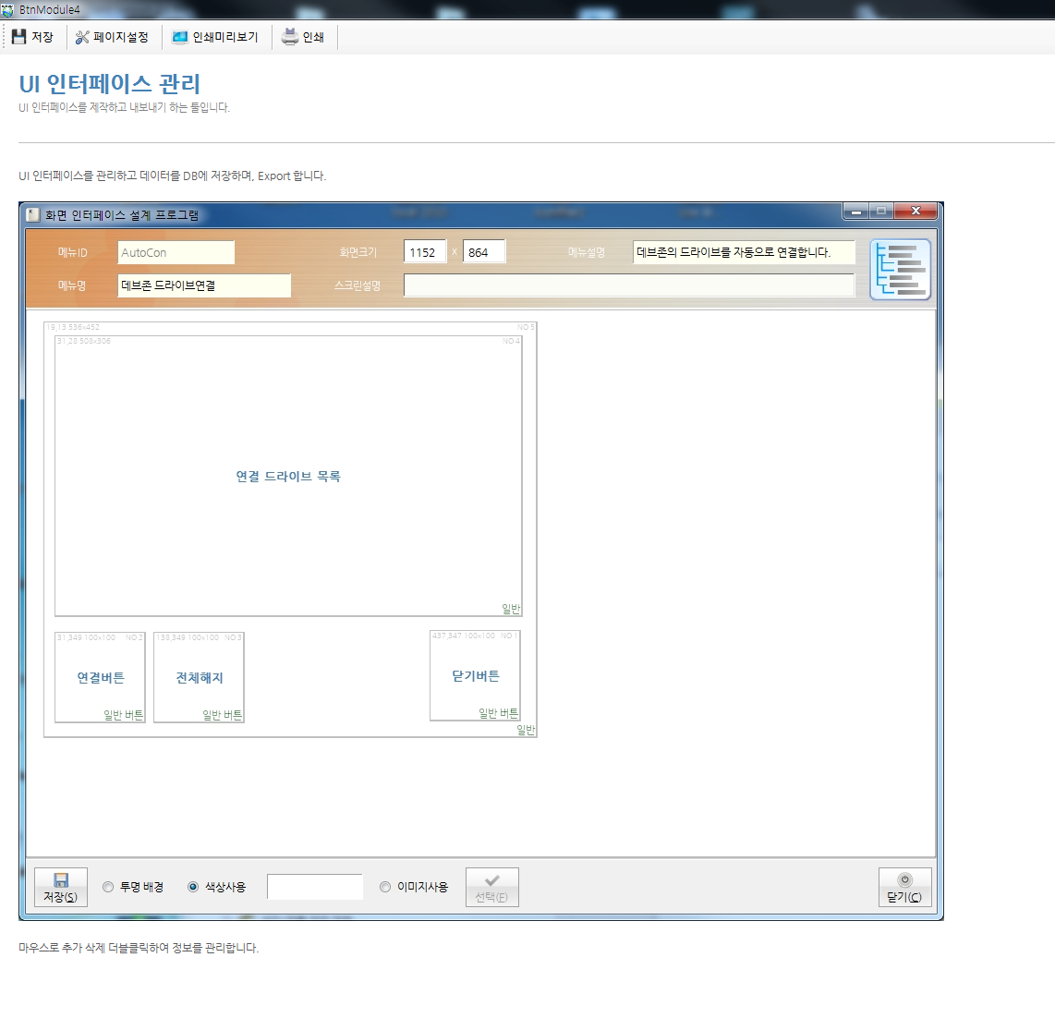Screen dimensions: 1055x1030
Task: Open 인쇄미리보기 print preview
Action: (x=215, y=37)
